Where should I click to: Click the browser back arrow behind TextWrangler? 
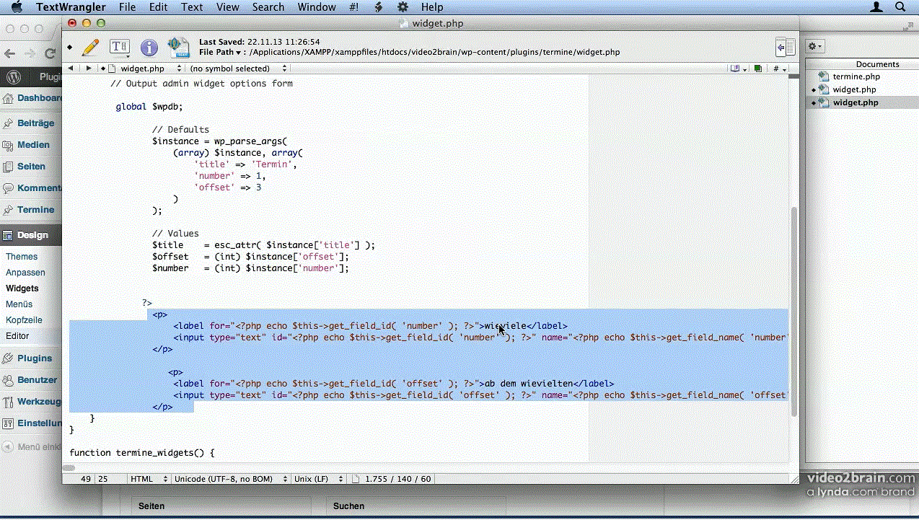pyautogui.click(x=10, y=53)
